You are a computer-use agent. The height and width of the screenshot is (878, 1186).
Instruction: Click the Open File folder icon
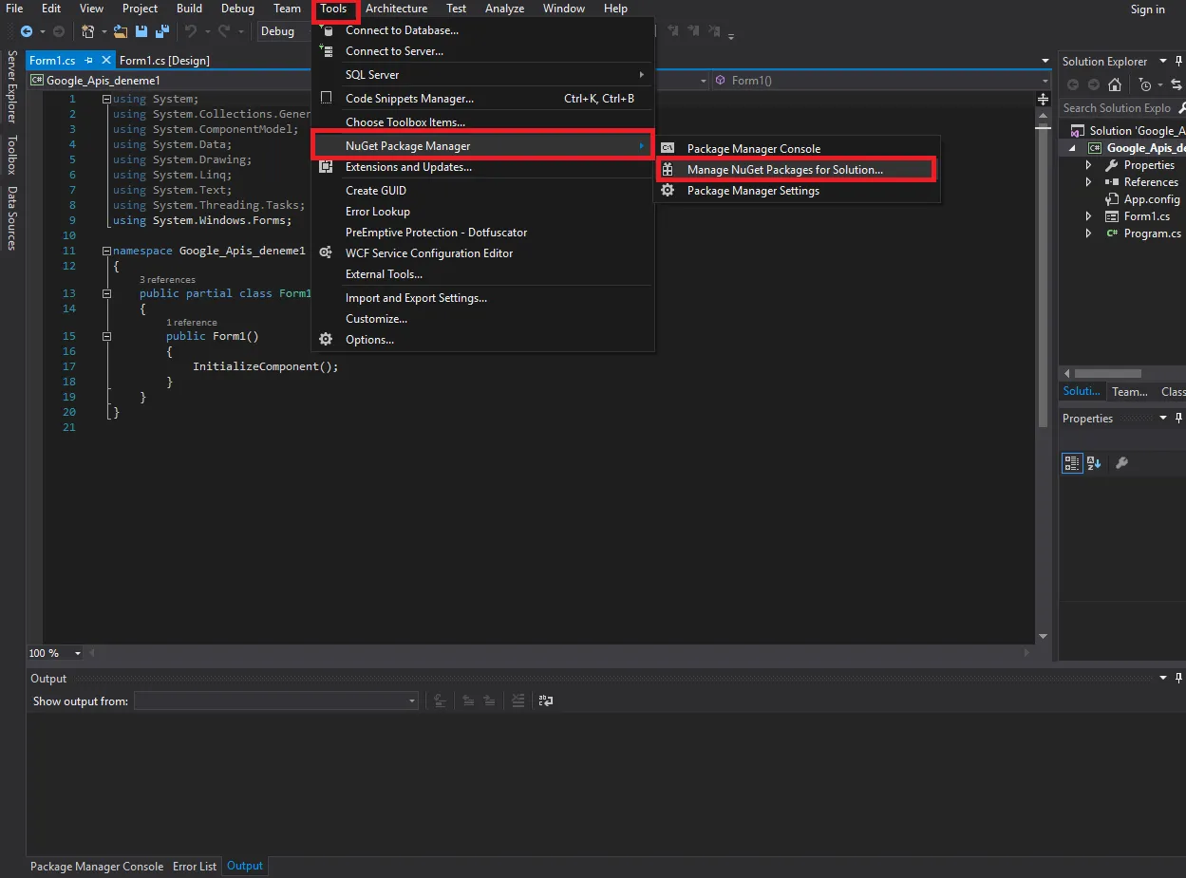click(121, 31)
